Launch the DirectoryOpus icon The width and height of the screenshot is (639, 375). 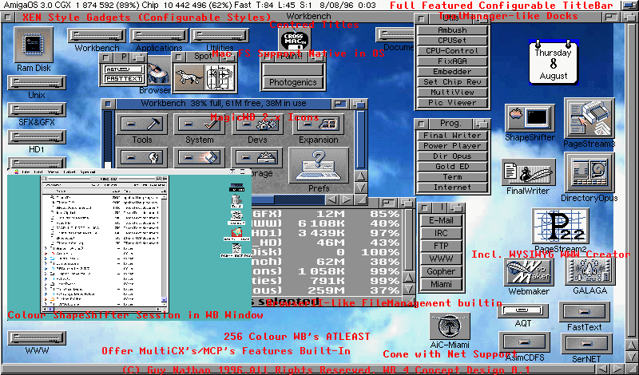tap(589, 173)
